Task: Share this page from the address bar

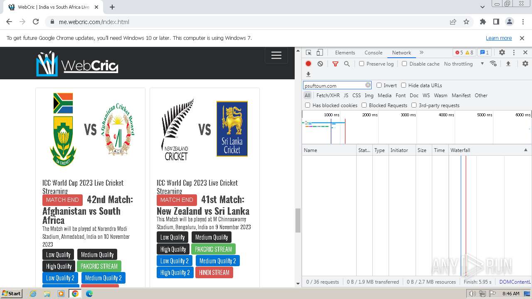Action: (x=453, y=22)
